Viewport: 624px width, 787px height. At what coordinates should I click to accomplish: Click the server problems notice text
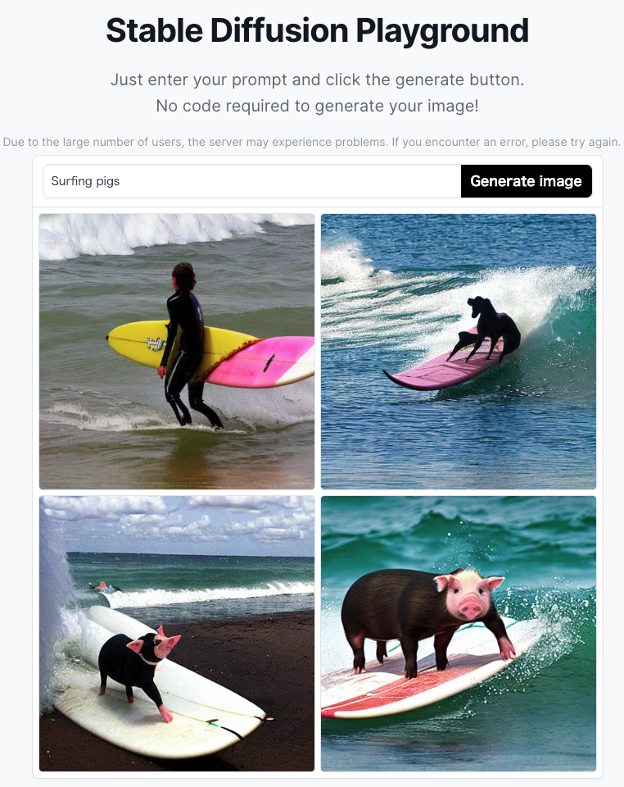click(x=312, y=142)
